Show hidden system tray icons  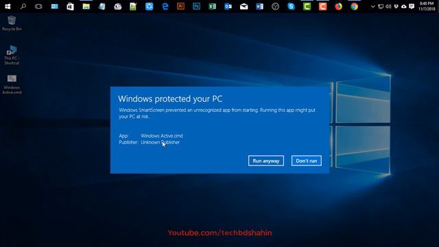pos(372,6)
